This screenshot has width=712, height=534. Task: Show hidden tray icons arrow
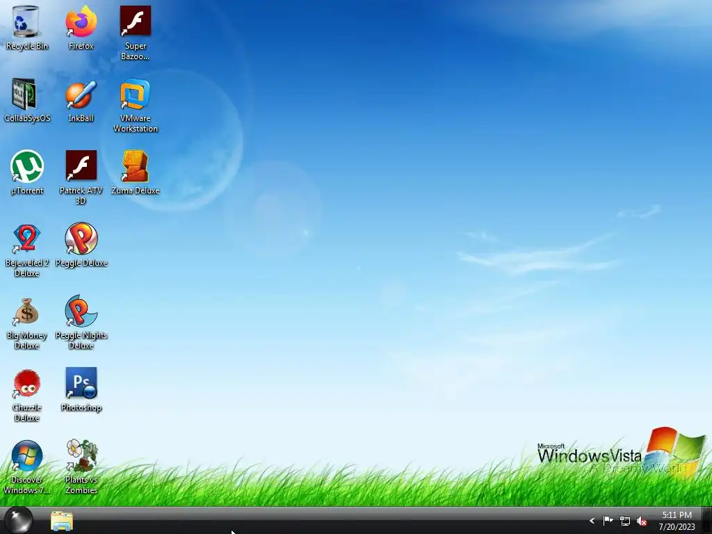click(x=592, y=521)
